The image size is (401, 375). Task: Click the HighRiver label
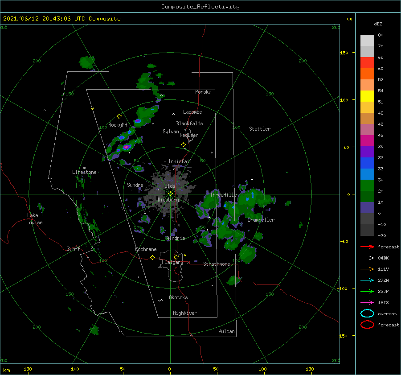185,313
